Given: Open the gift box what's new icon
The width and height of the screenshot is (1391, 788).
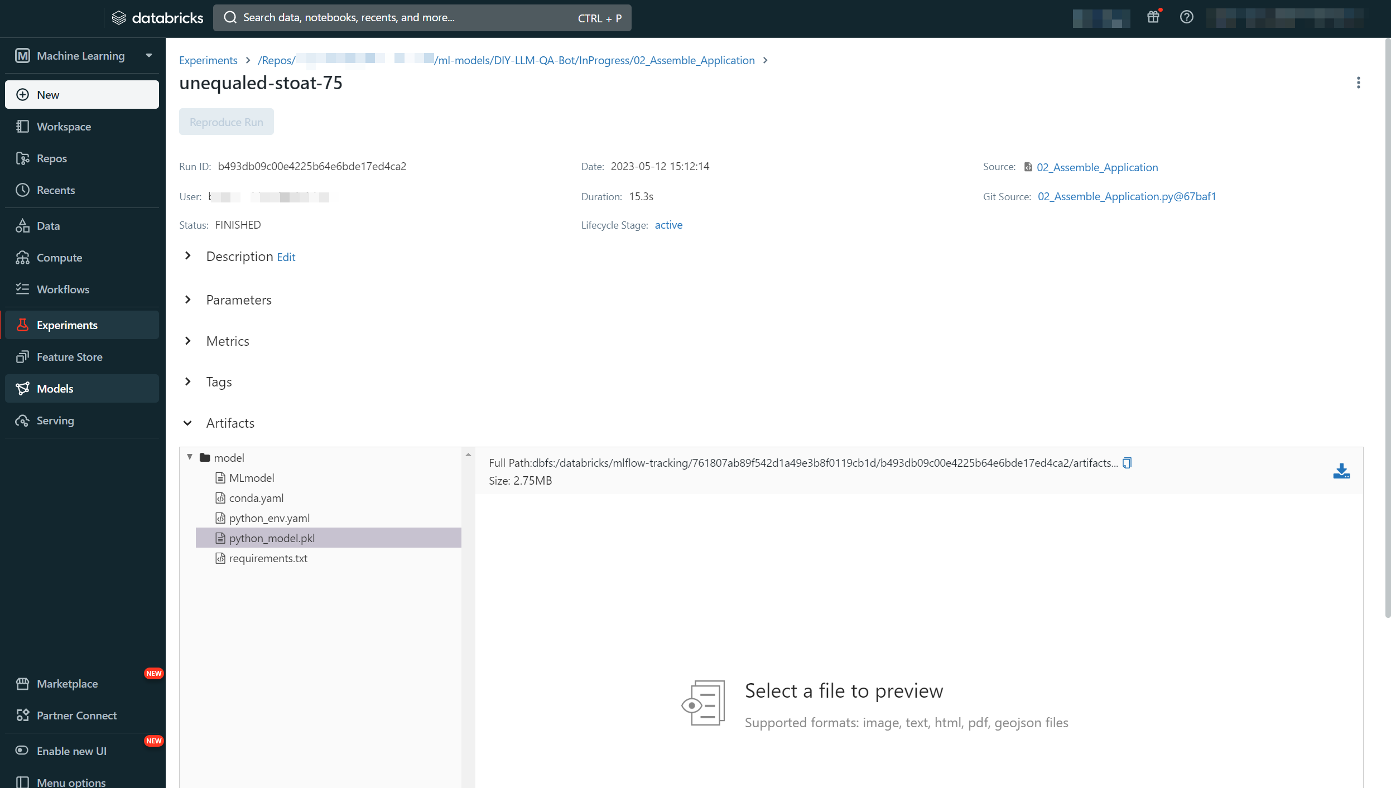Looking at the screenshot, I should click(1153, 17).
